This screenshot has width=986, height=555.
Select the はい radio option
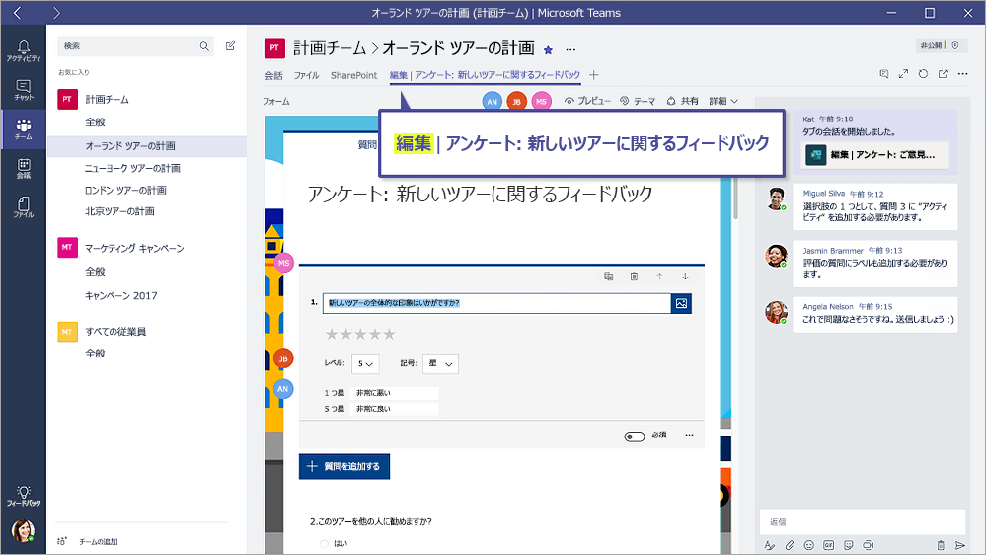pos(324,544)
